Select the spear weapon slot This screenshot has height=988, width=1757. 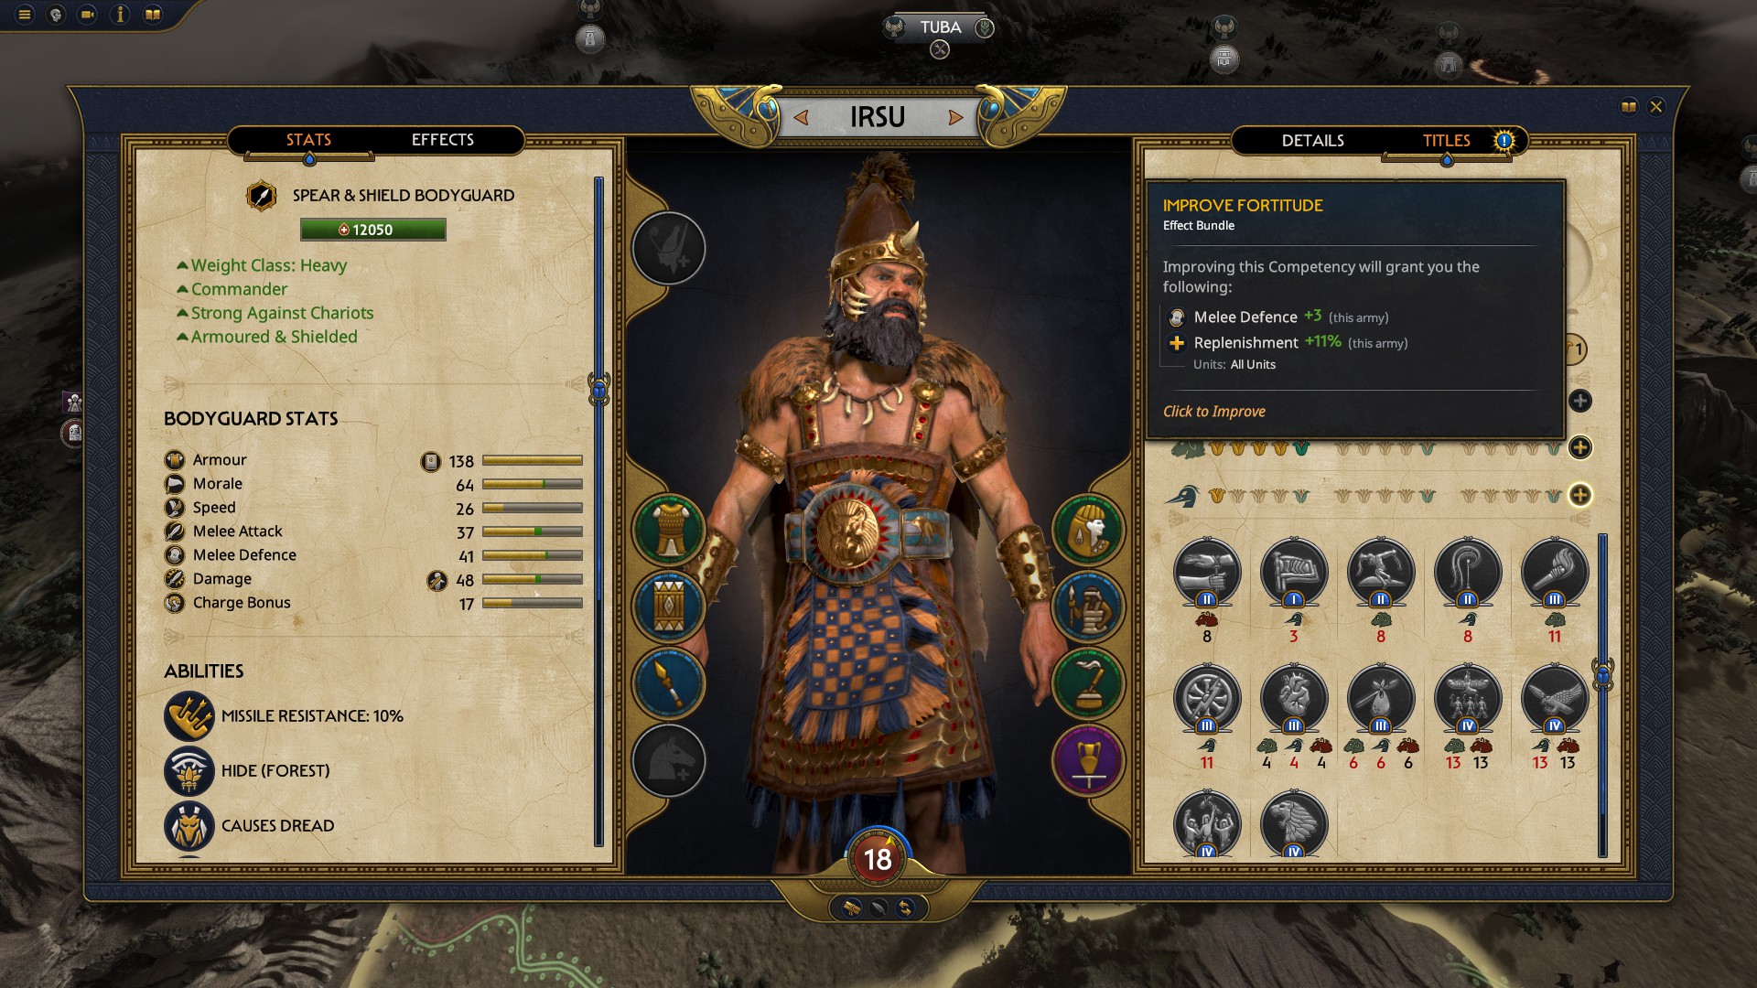pyautogui.click(x=669, y=682)
